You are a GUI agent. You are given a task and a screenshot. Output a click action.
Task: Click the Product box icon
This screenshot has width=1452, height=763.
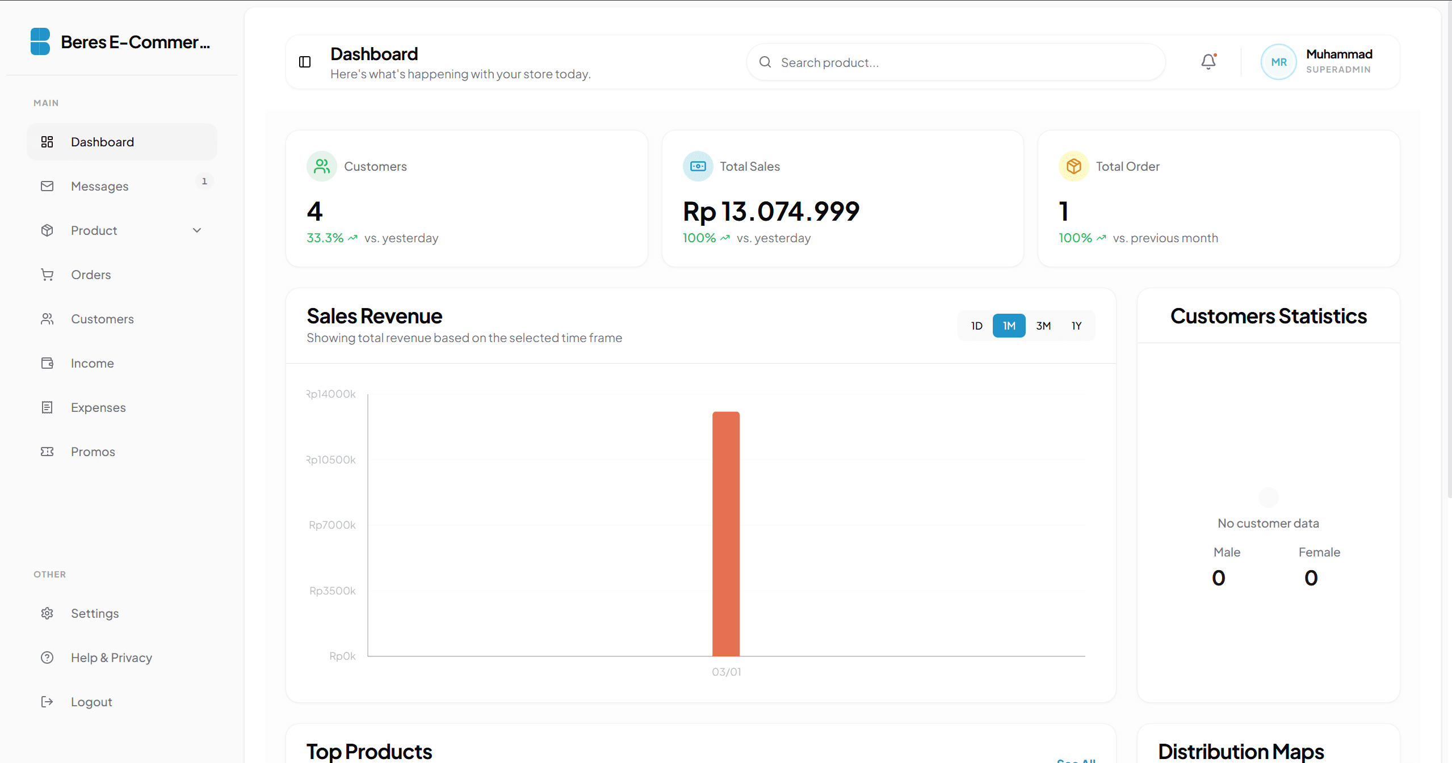47,230
